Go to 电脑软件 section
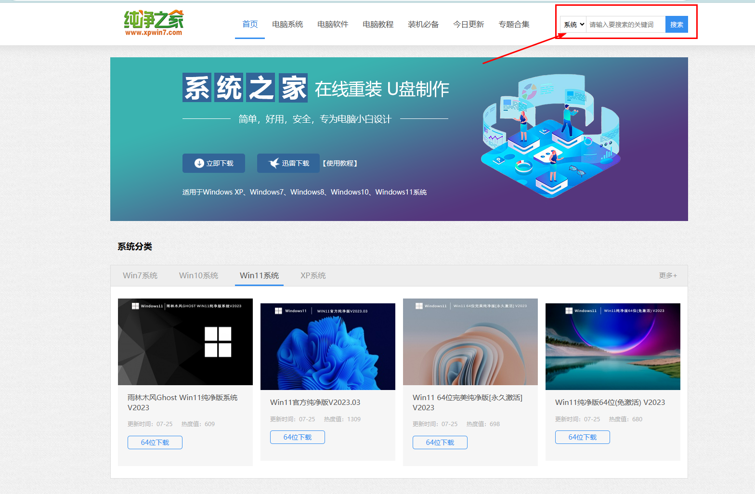 pos(333,24)
